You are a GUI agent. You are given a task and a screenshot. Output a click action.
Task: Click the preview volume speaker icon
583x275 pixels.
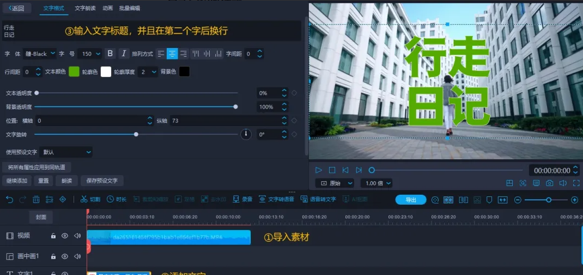click(x=563, y=183)
